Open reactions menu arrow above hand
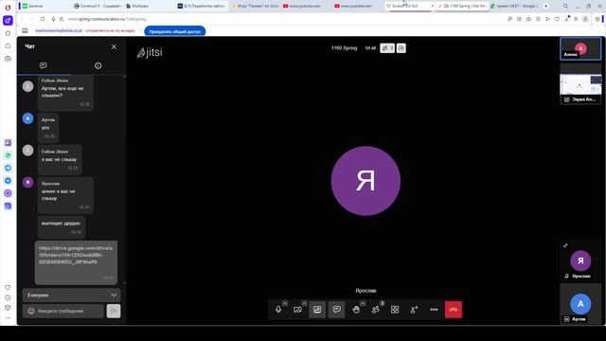The image size is (606, 341). coord(363,303)
